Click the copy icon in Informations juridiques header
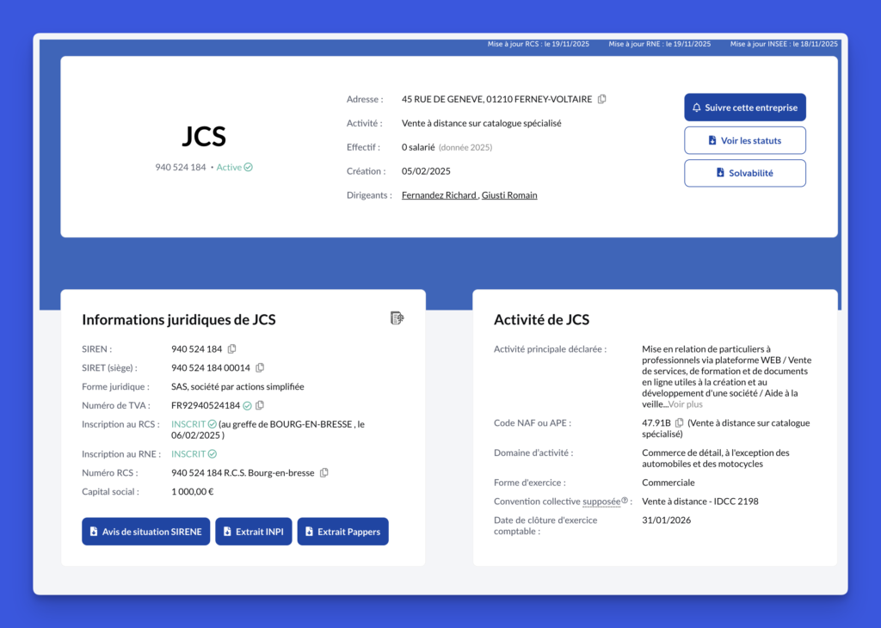Viewport: 881px width, 628px height. click(x=397, y=318)
